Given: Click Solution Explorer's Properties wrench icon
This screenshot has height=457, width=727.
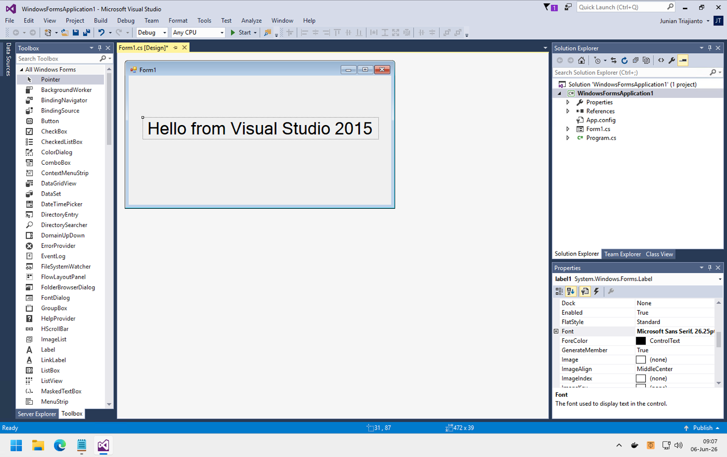Looking at the screenshot, I should (672, 60).
